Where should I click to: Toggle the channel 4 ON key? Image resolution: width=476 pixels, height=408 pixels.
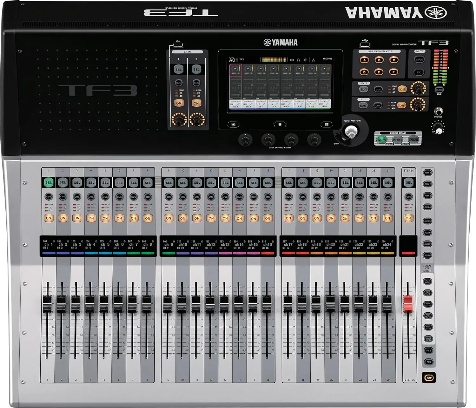point(91,218)
